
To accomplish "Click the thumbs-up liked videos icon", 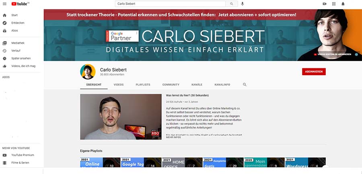I will 4,66.
